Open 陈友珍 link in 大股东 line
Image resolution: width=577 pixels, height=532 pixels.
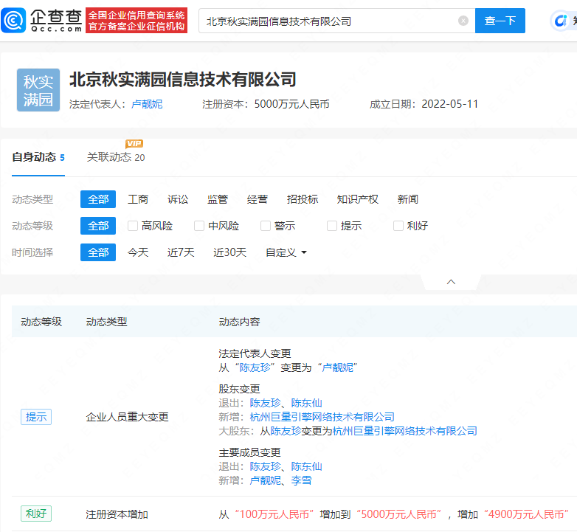[286, 431]
